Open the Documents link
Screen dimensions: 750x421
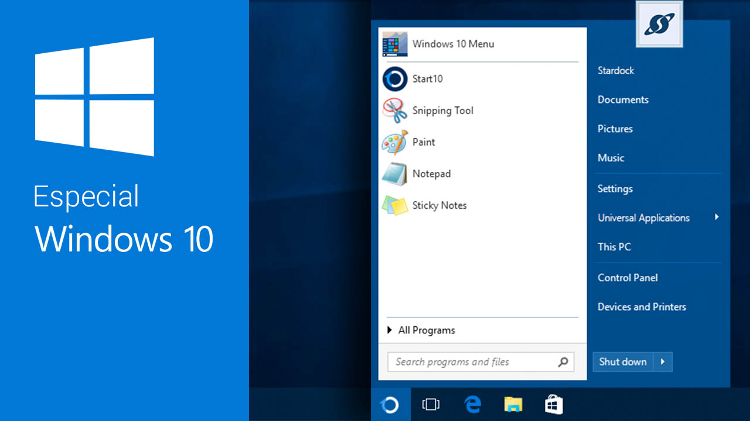[623, 100]
